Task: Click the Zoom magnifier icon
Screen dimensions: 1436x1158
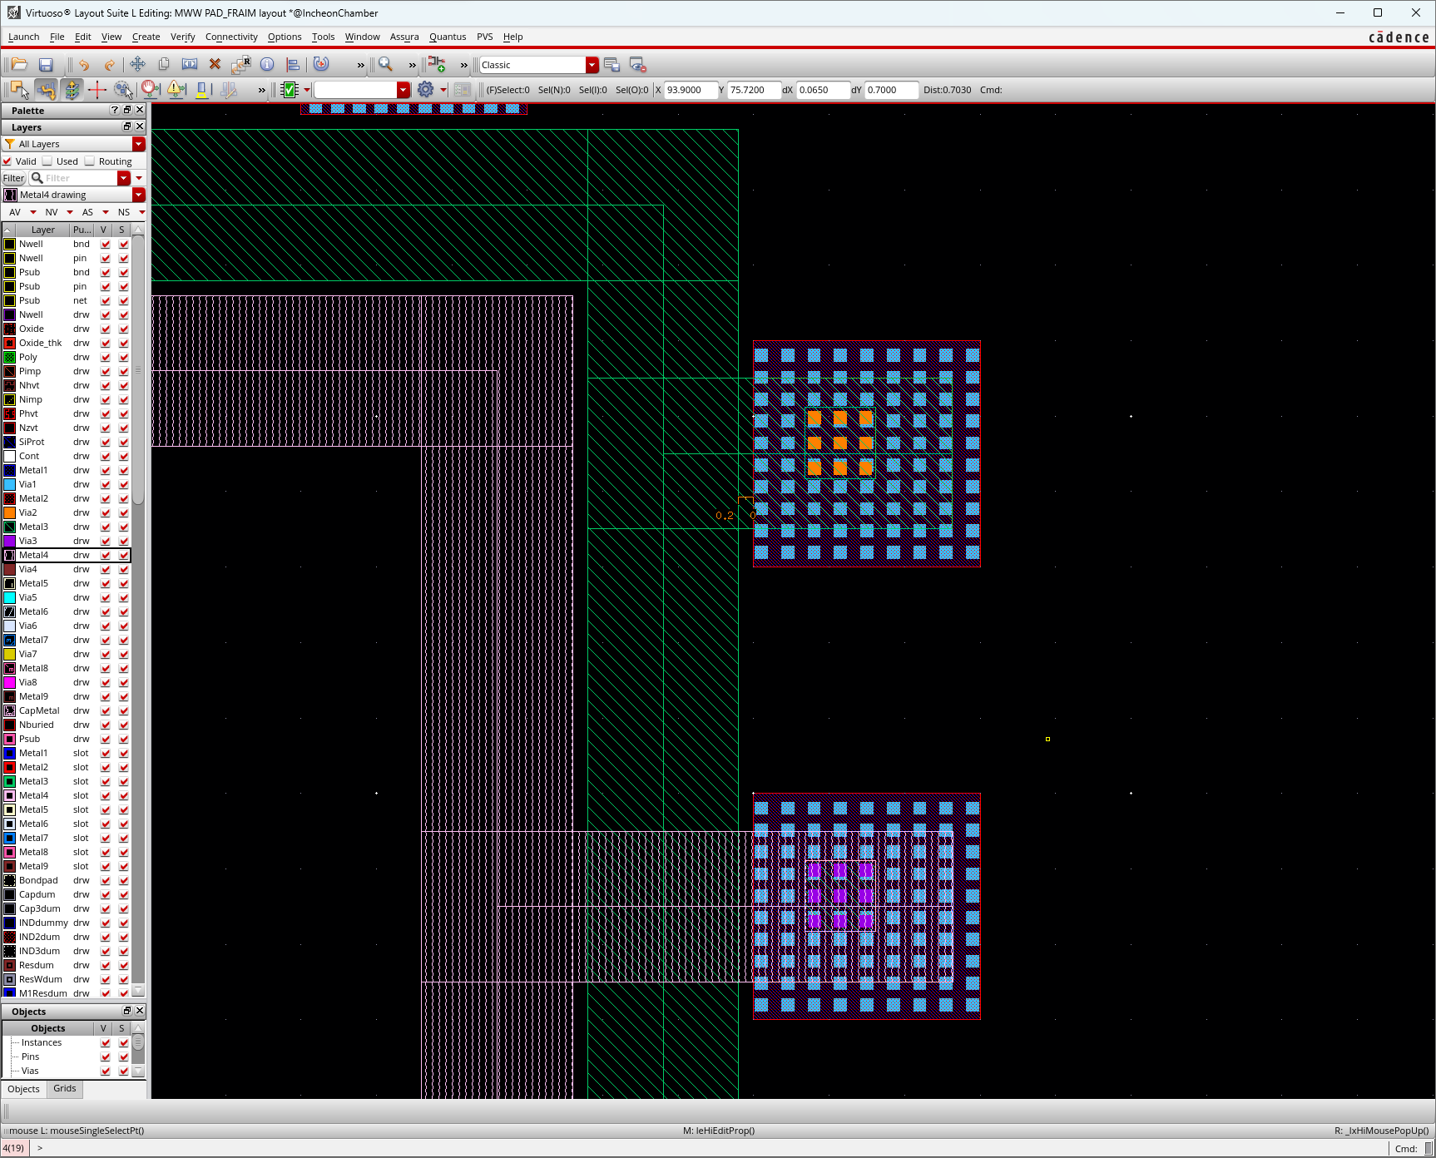Action: pos(385,65)
